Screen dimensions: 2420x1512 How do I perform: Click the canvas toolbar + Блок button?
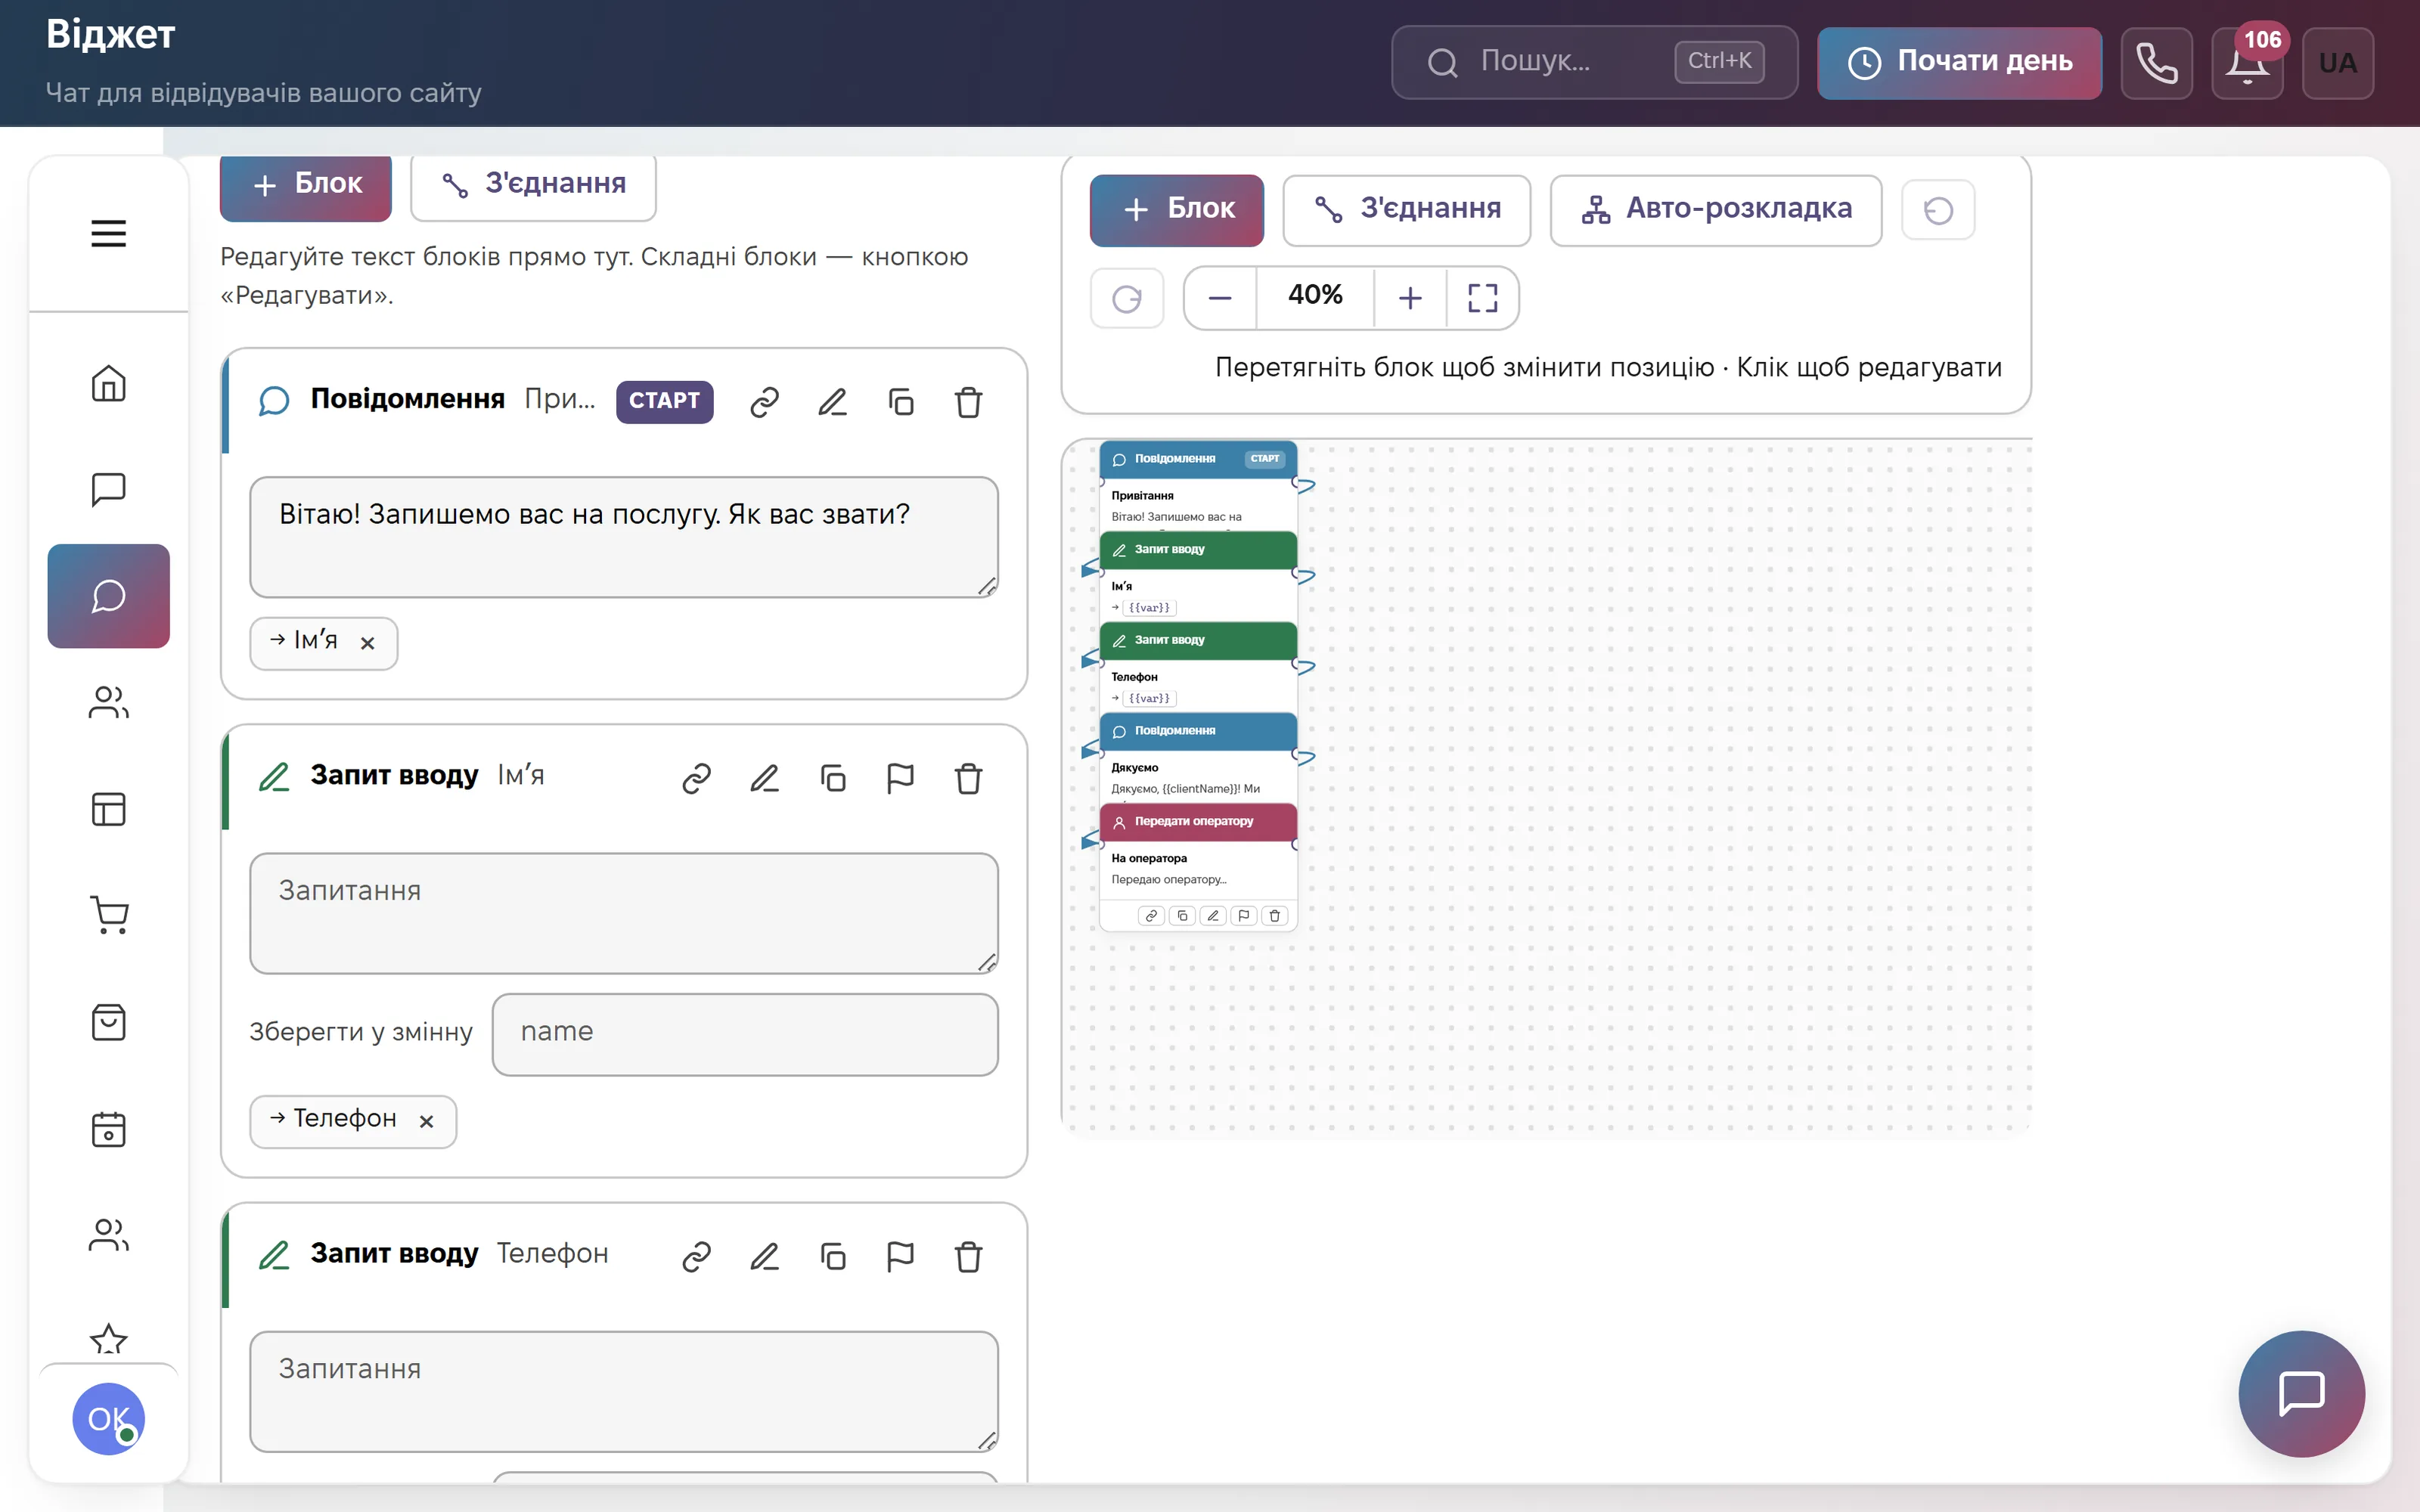tap(1177, 210)
